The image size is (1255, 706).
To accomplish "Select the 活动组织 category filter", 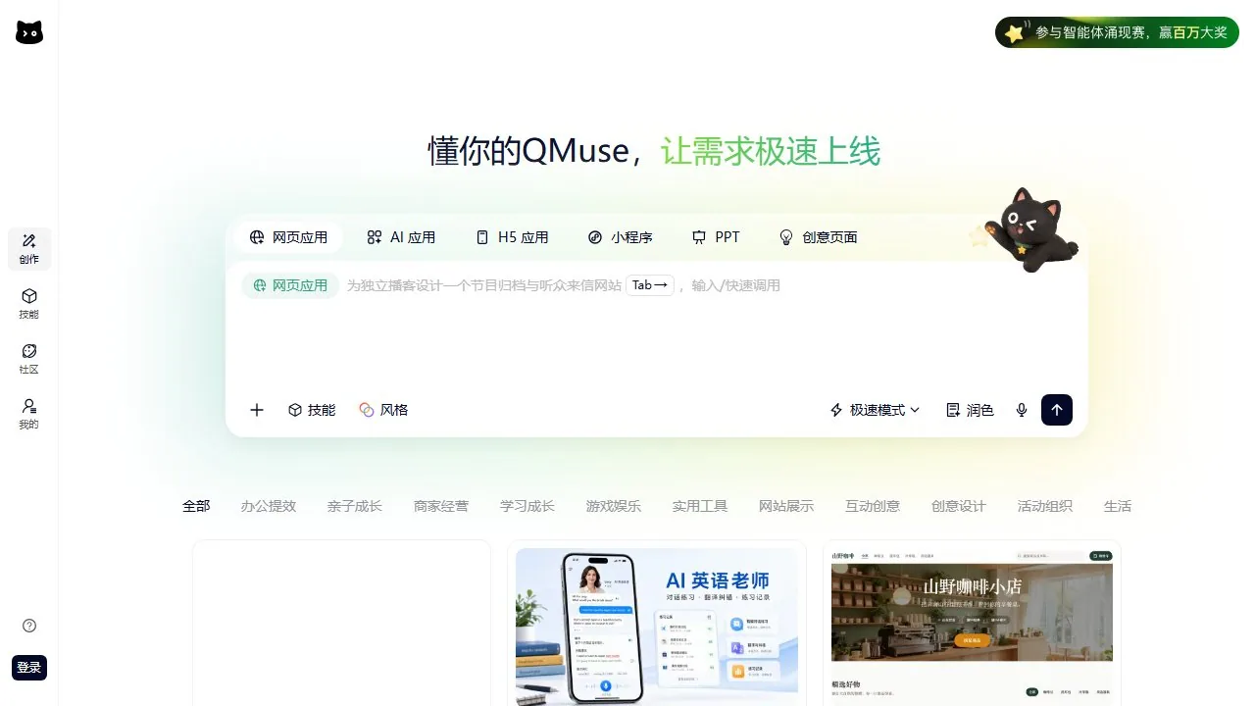I will click(x=1045, y=506).
